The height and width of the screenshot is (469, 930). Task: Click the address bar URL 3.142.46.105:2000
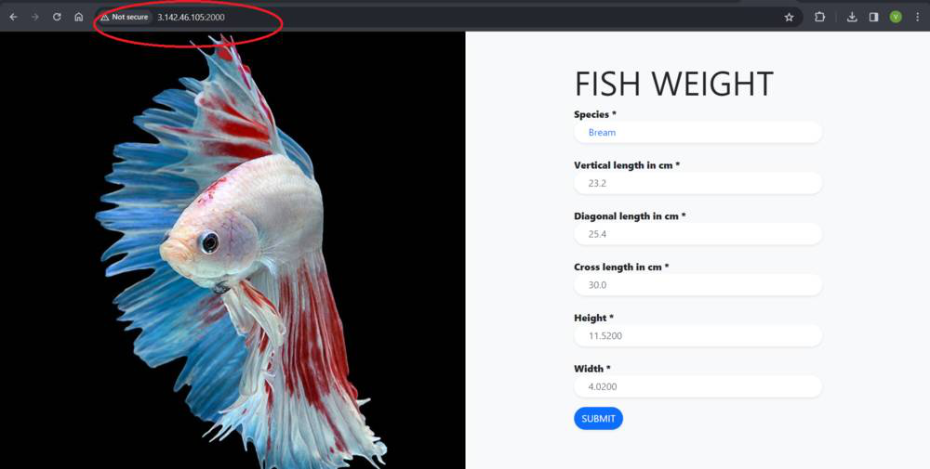[x=191, y=17]
